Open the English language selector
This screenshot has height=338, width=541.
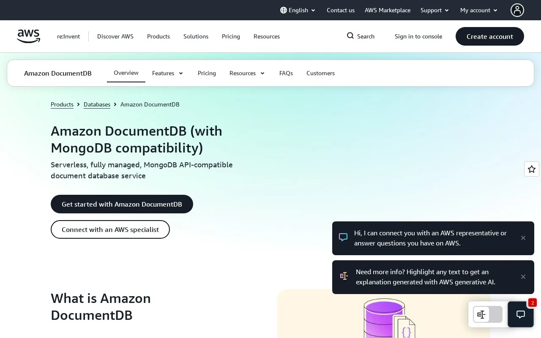click(x=298, y=10)
